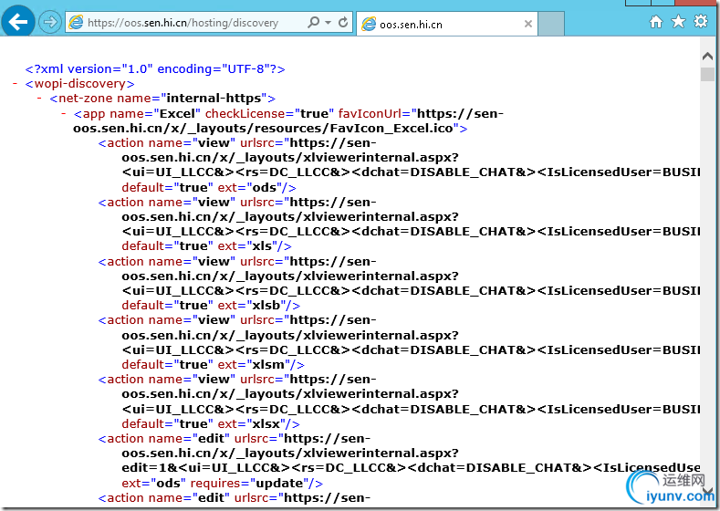Open the Tools gear menu
720x511 pixels.
pos(701,21)
